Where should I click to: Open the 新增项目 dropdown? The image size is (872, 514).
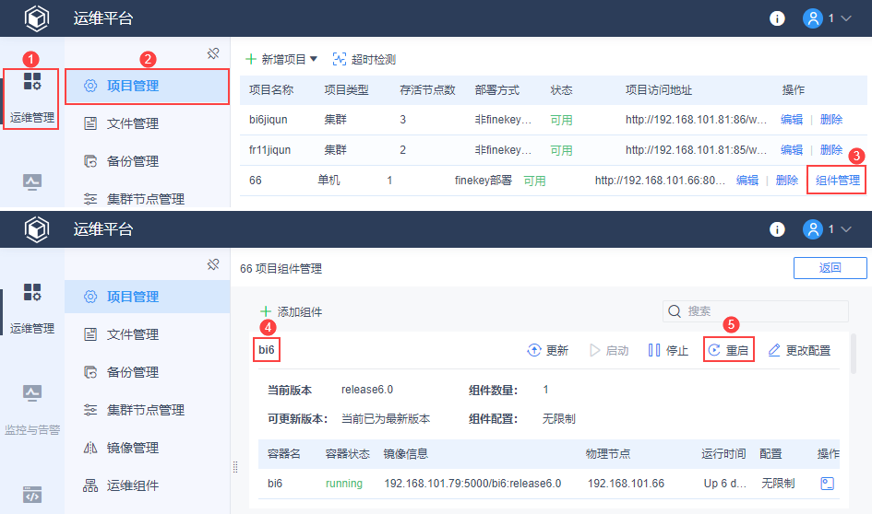pos(281,59)
